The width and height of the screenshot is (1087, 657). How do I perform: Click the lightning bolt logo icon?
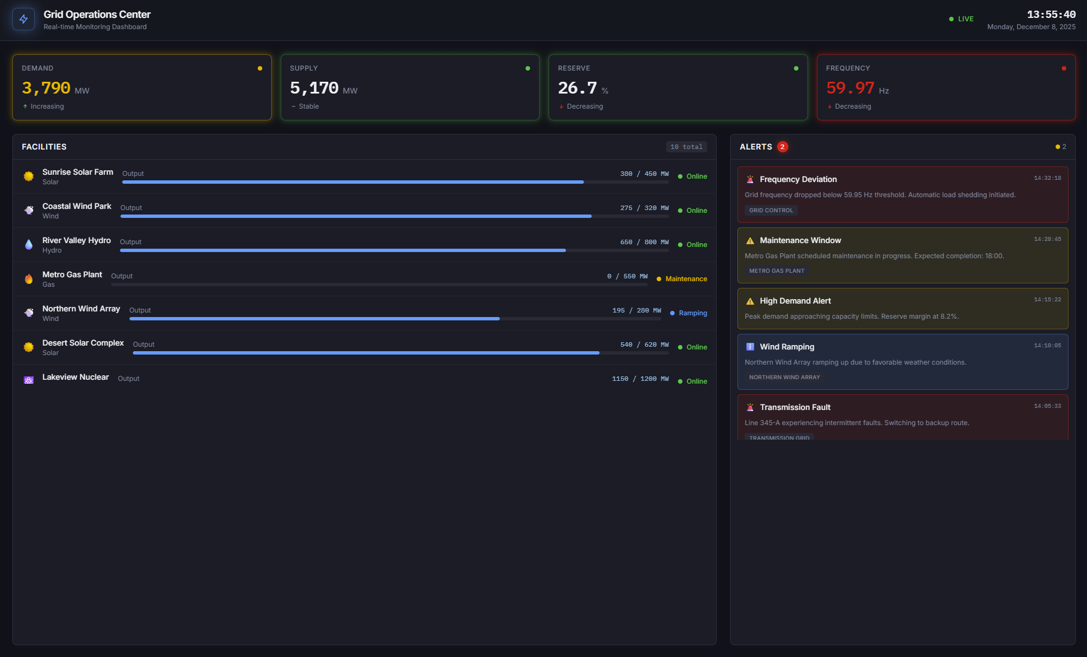[x=24, y=19]
